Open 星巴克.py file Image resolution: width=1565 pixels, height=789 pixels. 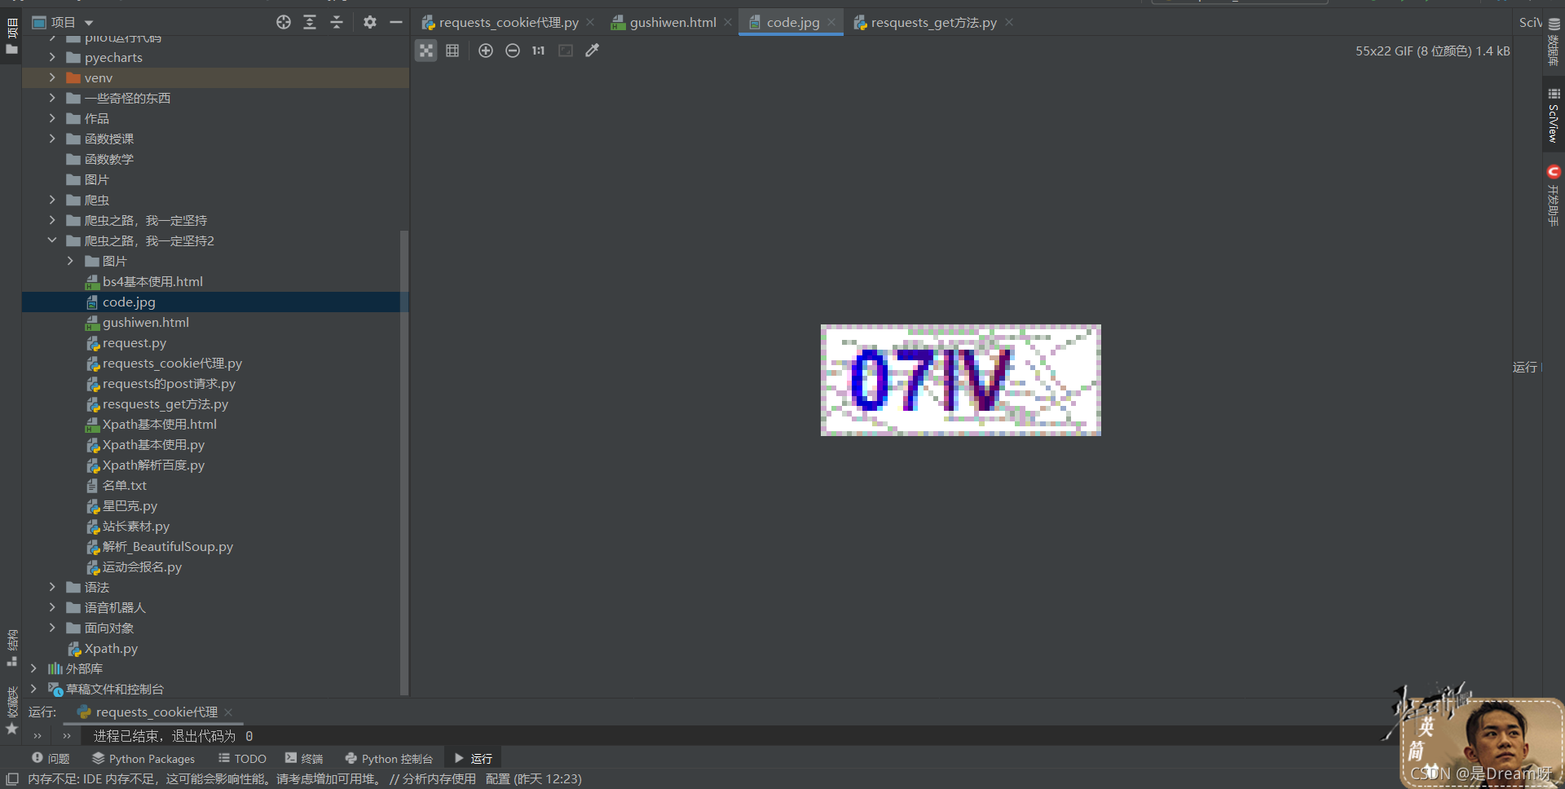130,505
